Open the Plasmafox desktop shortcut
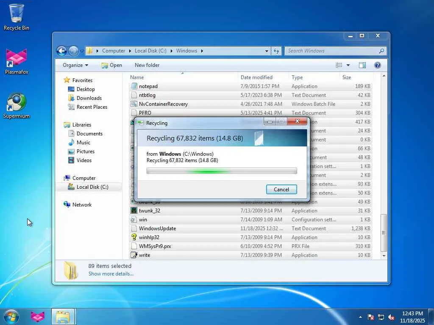The height and width of the screenshot is (325, 434). [17, 61]
